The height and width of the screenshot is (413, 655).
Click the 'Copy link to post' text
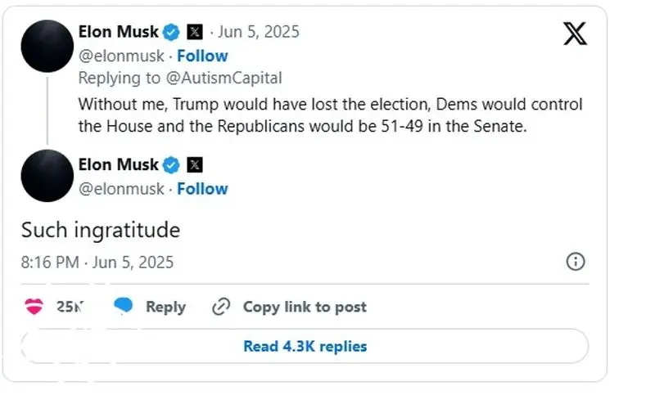[305, 307]
